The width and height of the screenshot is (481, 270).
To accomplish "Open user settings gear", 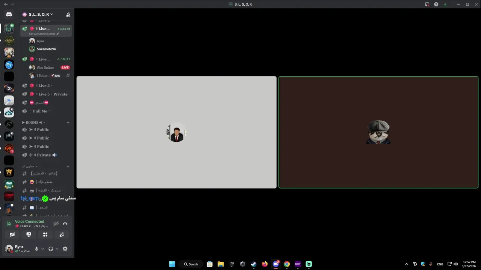I will click(x=65, y=249).
